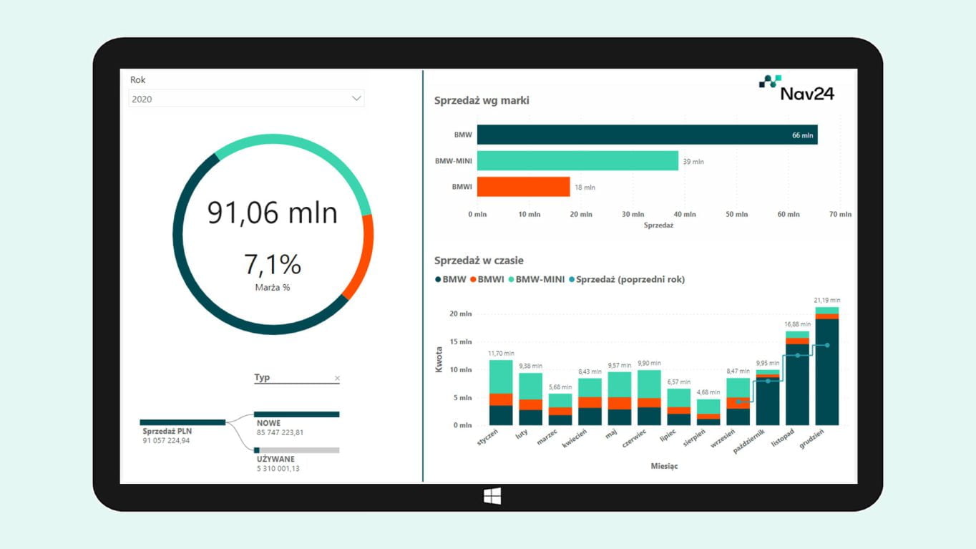Select the kwiecień column bar

tap(590, 402)
